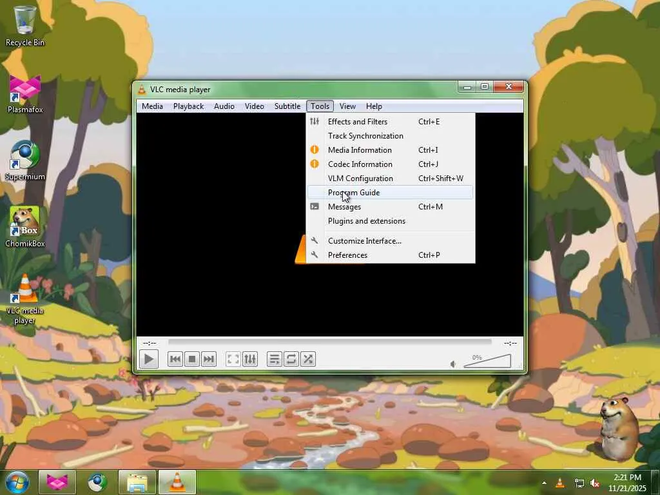The image size is (660, 495).
Task: Open VLM Configuration
Action: [x=391, y=179]
